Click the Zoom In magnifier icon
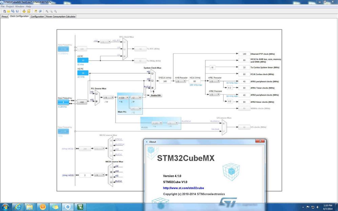 [x=47, y=11]
